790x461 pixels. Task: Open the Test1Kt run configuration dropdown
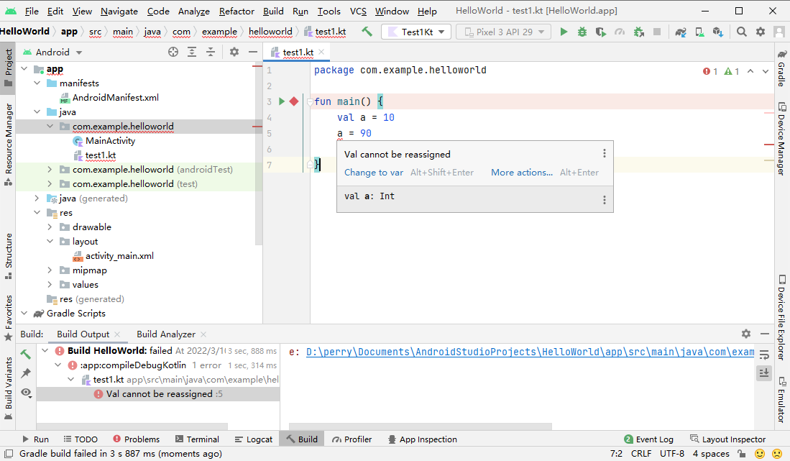pyautogui.click(x=415, y=32)
